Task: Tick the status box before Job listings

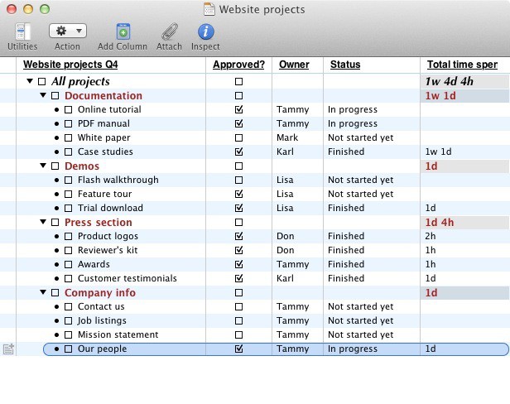Action: coord(69,321)
